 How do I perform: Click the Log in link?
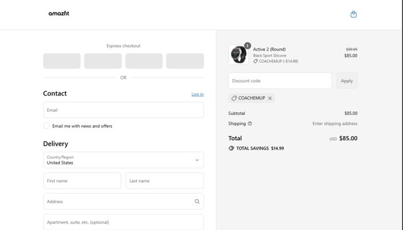point(197,94)
